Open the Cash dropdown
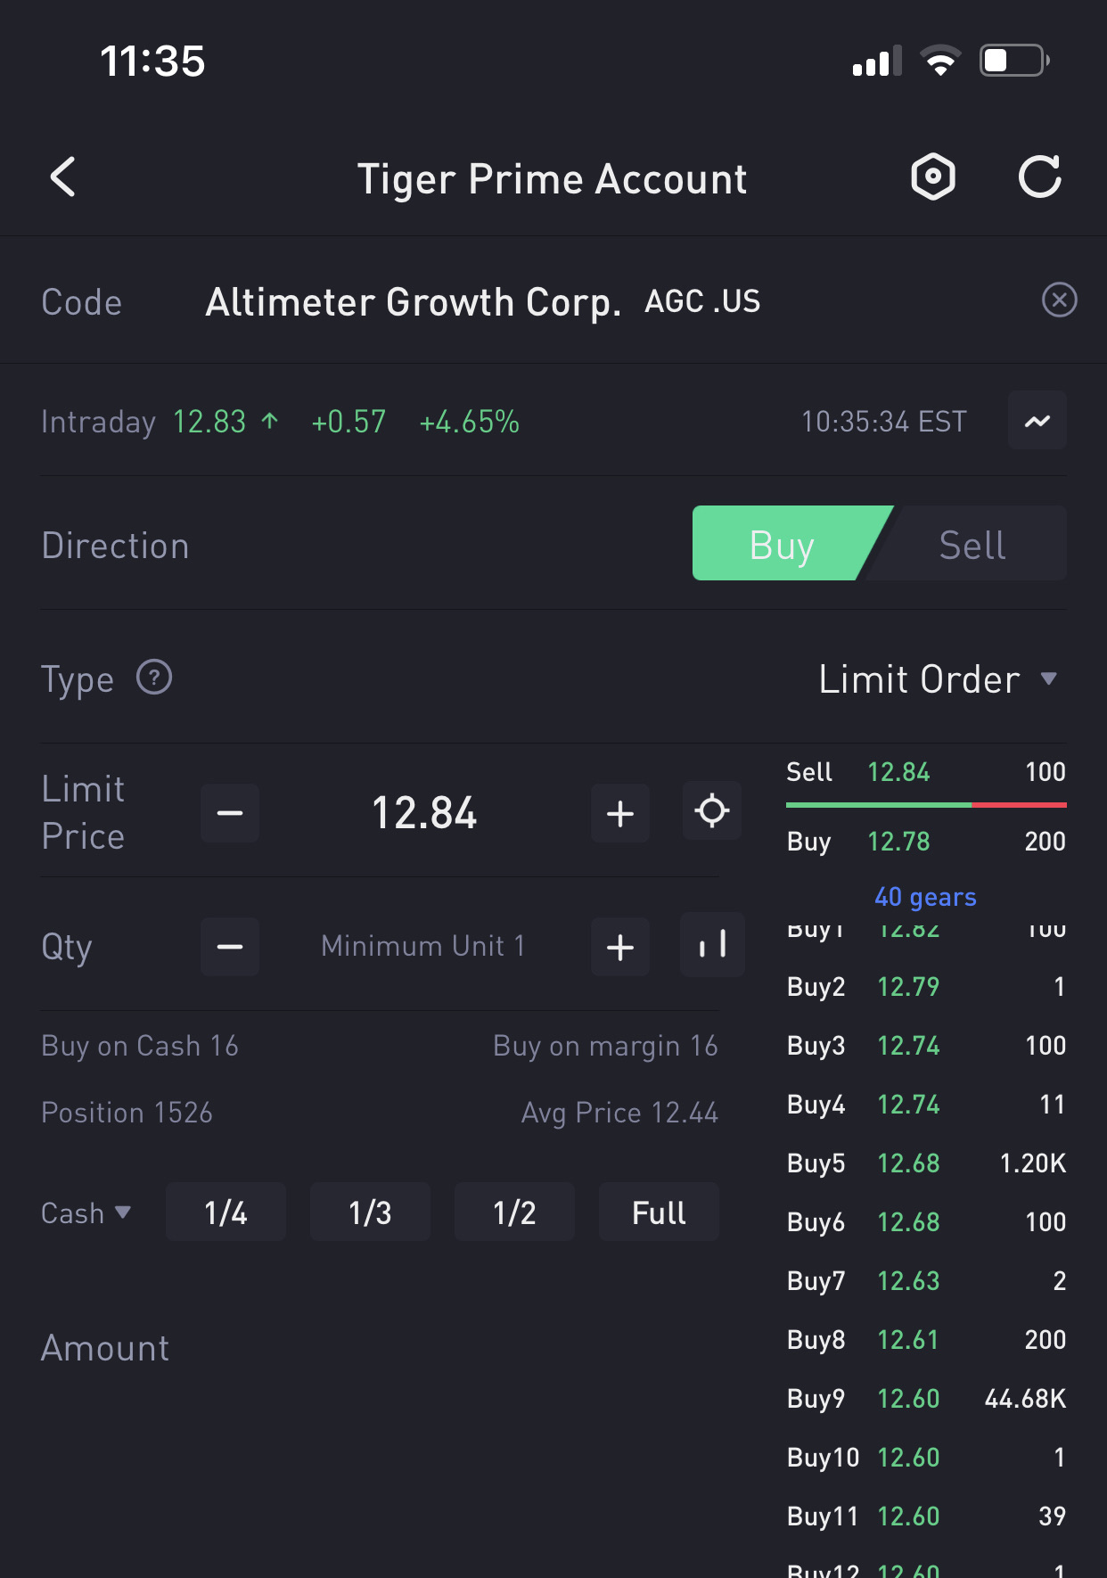Screen dimensions: 1107x1578 (x=86, y=1212)
